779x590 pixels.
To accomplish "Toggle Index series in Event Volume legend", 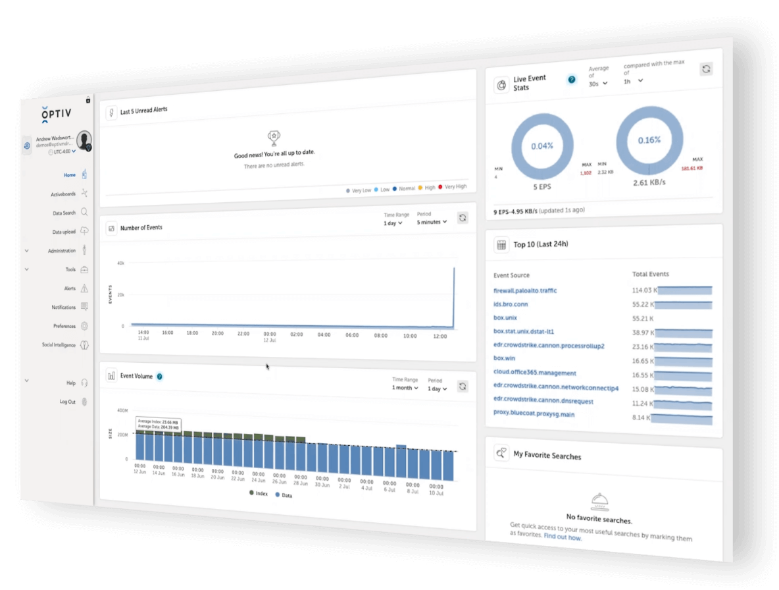I will point(257,493).
